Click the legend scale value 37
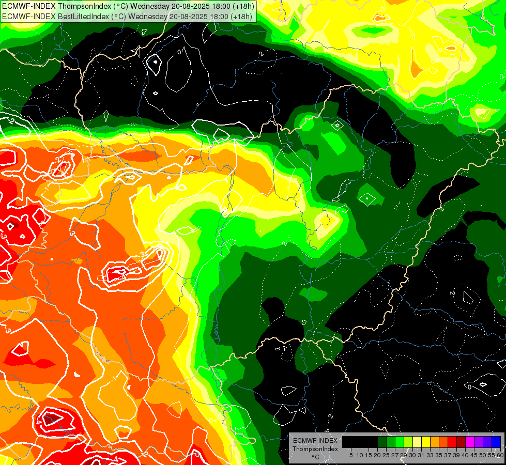This screenshot has width=506, height=465. pos(448,455)
